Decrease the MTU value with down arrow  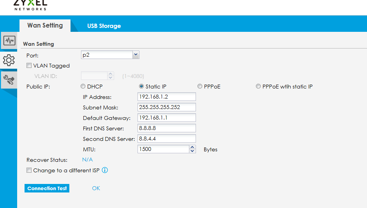[x=192, y=151]
